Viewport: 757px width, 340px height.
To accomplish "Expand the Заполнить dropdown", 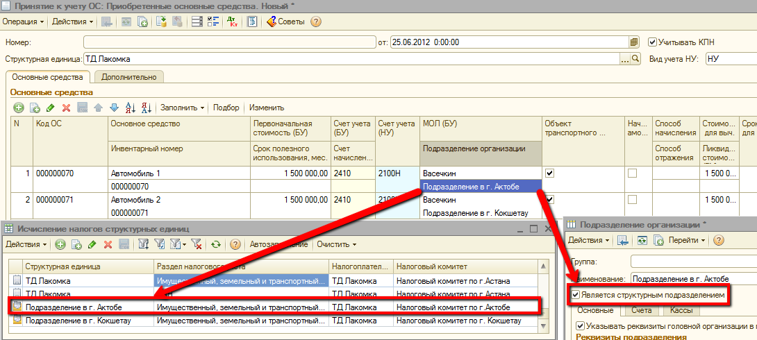I will pyautogui.click(x=182, y=108).
